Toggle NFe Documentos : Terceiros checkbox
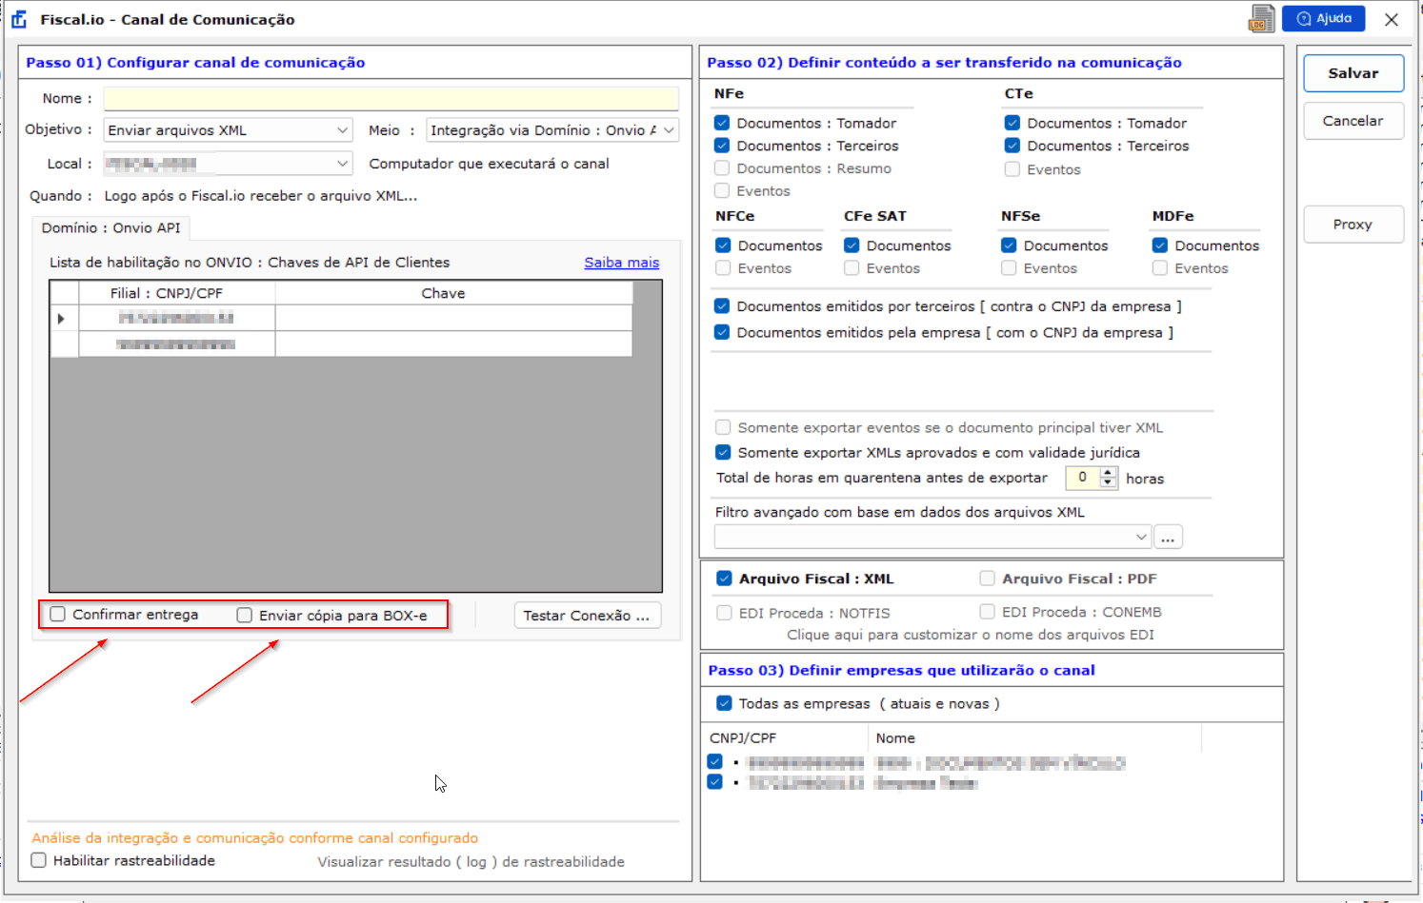1423x903 pixels. [x=722, y=146]
